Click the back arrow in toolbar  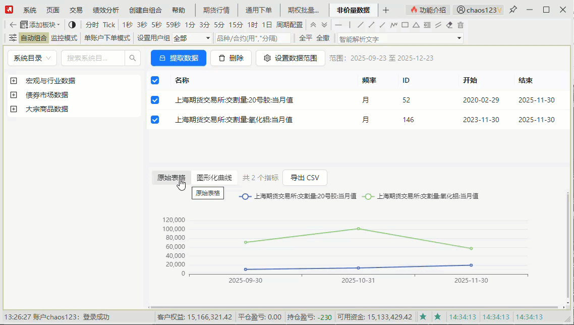(13, 25)
